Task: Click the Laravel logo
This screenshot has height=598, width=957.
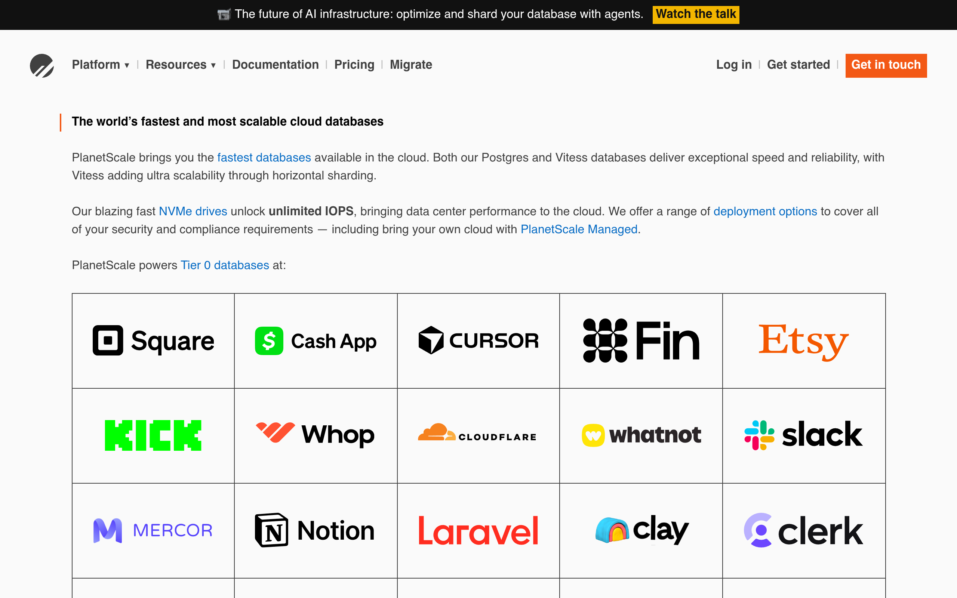Action: click(478, 530)
